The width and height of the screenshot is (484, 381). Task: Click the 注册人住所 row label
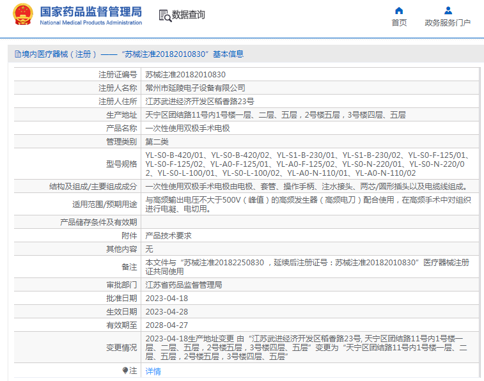pyautogui.click(x=118, y=102)
